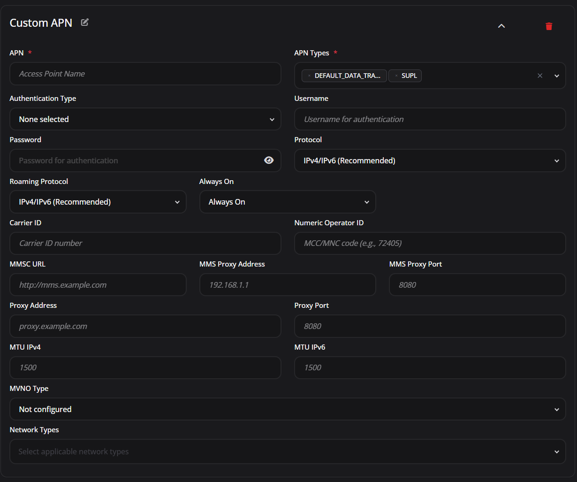
Task: Open the APN Types dropdown arrow
Action: [557, 76]
